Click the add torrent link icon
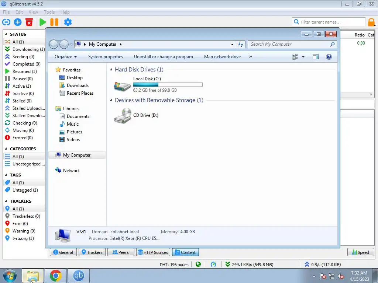 pos(6,22)
